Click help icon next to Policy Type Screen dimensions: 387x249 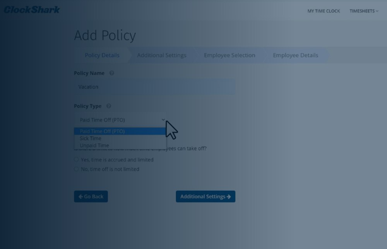point(109,106)
